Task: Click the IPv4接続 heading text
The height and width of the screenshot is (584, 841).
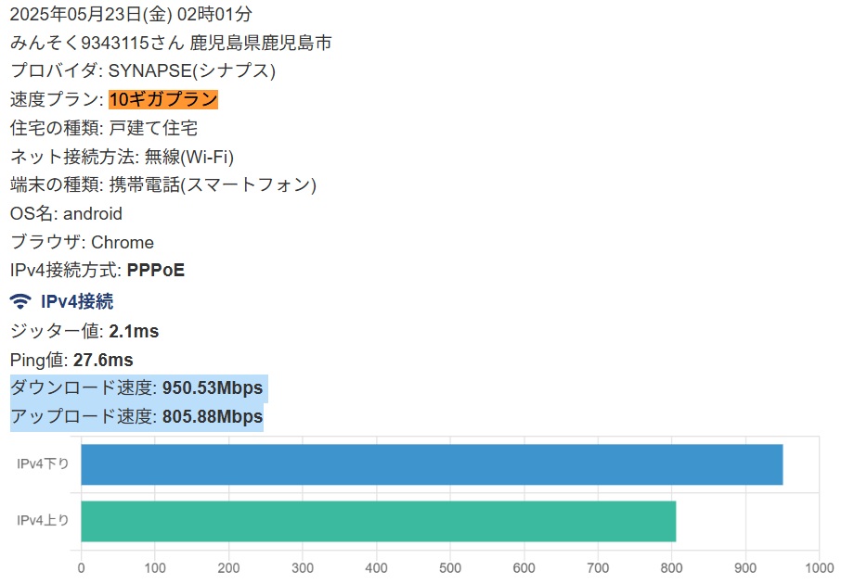Action: click(x=77, y=301)
